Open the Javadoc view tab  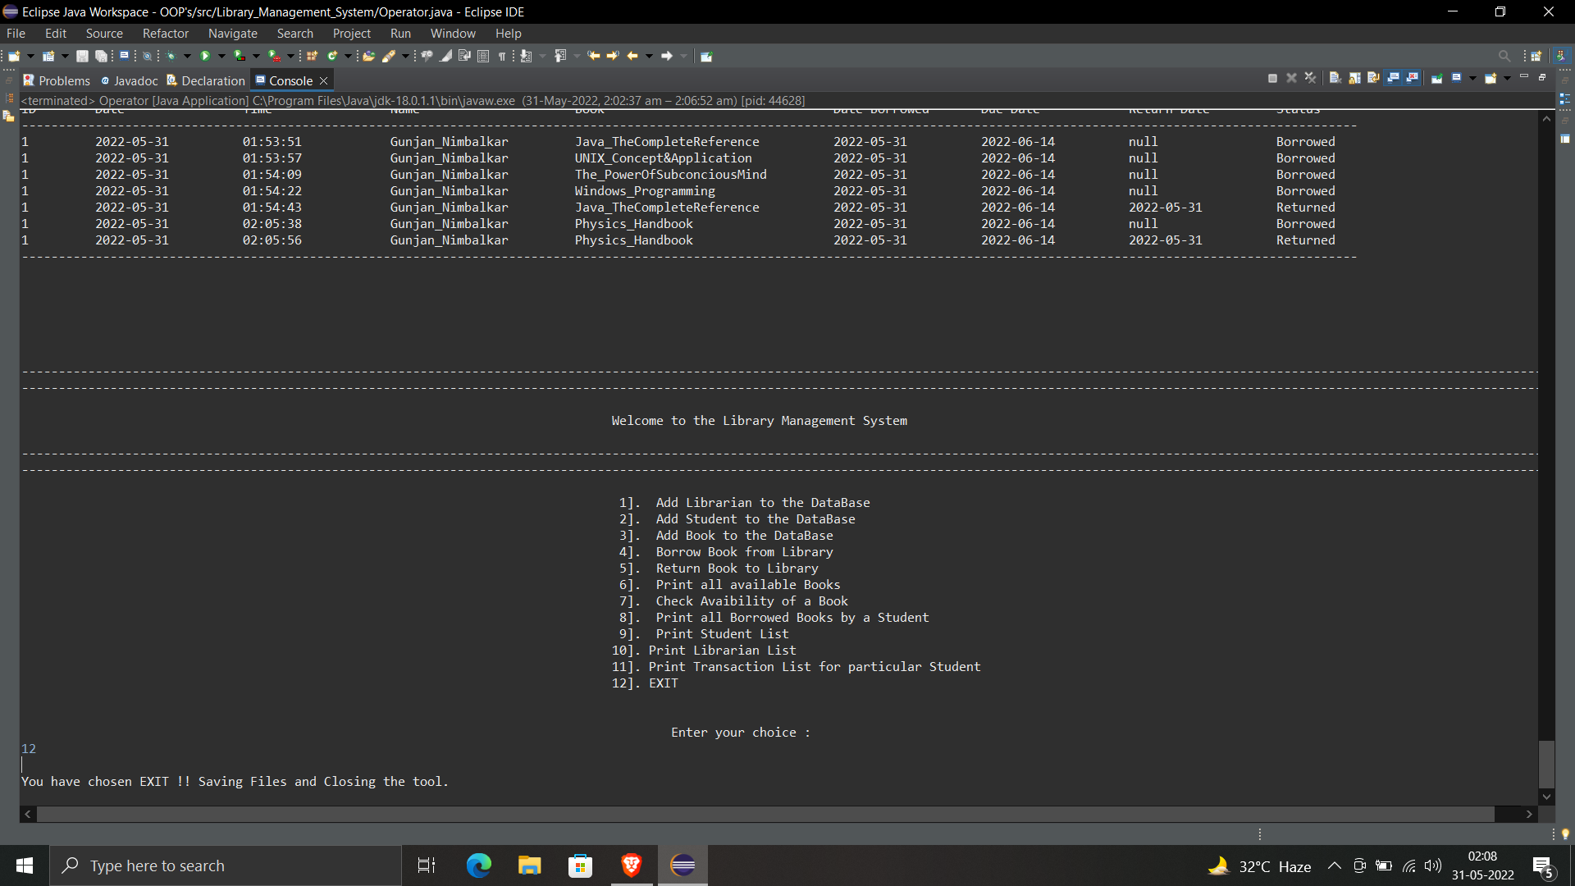130,80
